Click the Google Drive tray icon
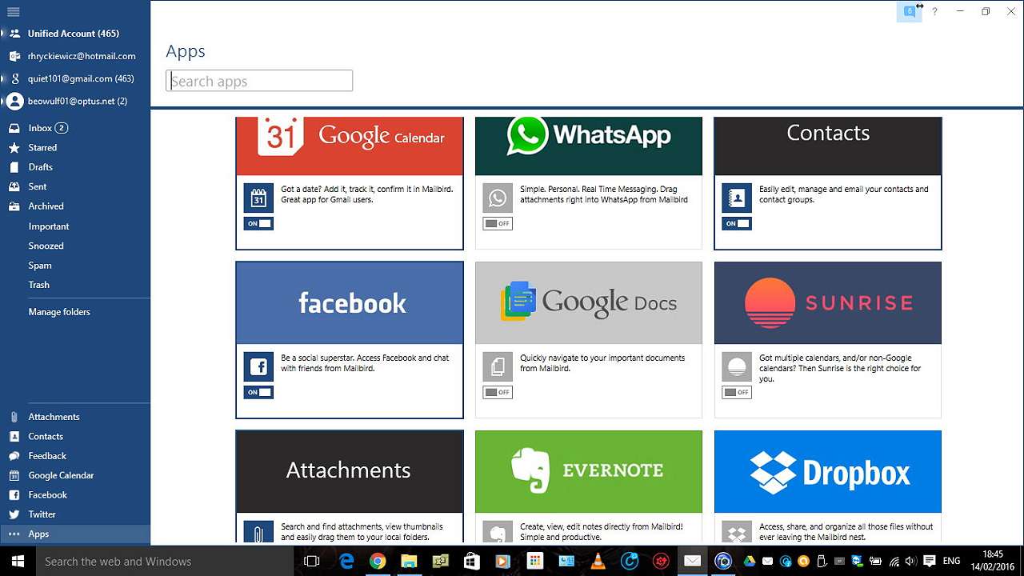 [750, 562]
